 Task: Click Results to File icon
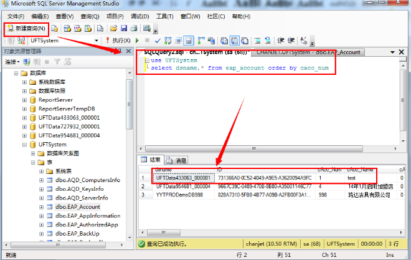[245, 41]
